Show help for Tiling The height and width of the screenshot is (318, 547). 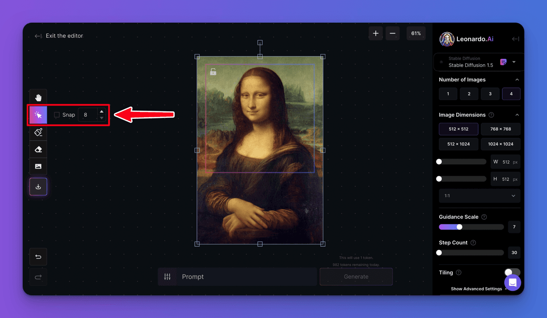click(x=458, y=273)
